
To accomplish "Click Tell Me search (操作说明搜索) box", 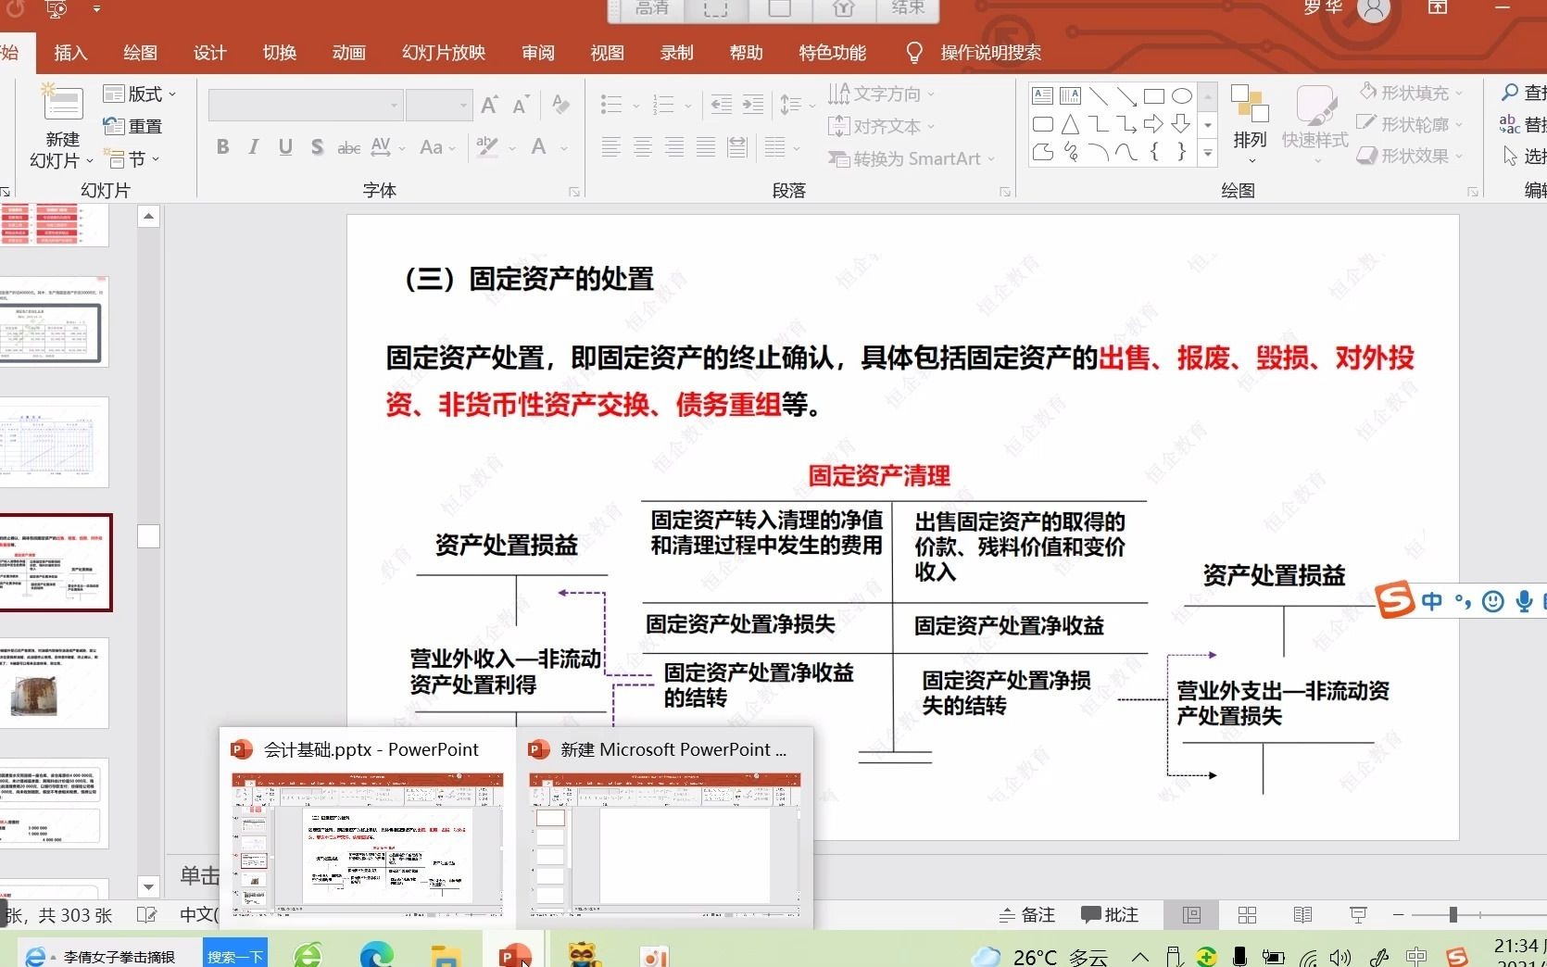I will coord(975,53).
